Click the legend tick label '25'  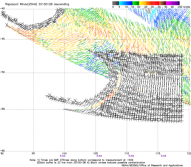click(x=146, y=7)
